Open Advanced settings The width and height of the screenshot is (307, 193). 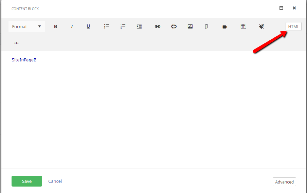(x=284, y=182)
